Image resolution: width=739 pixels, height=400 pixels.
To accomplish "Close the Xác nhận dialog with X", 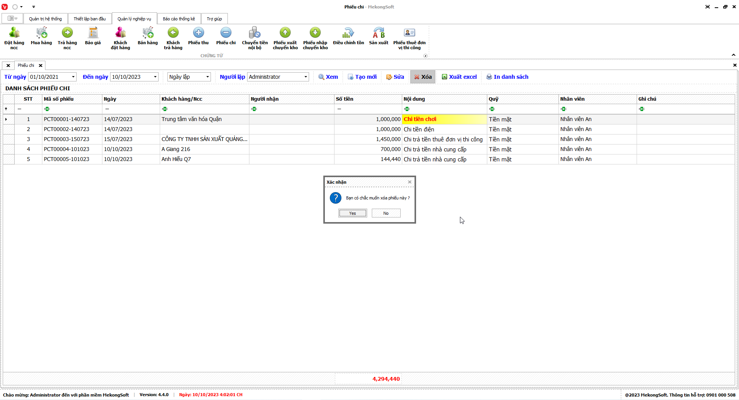I will point(410,182).
